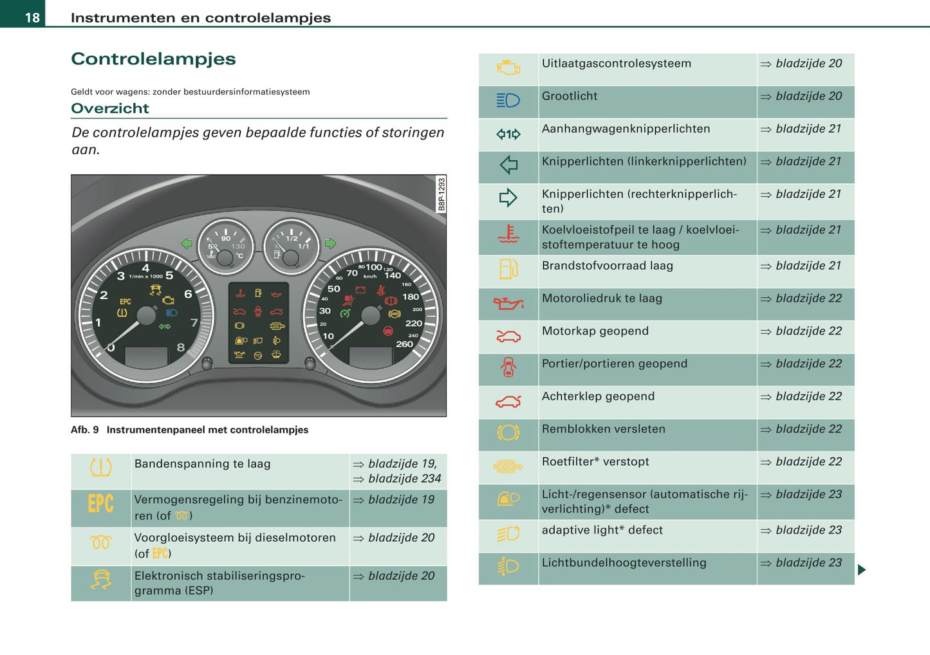This screenshot has height=655, width=930.
Task: Click the open hood car icon
Action: [508, 336]
